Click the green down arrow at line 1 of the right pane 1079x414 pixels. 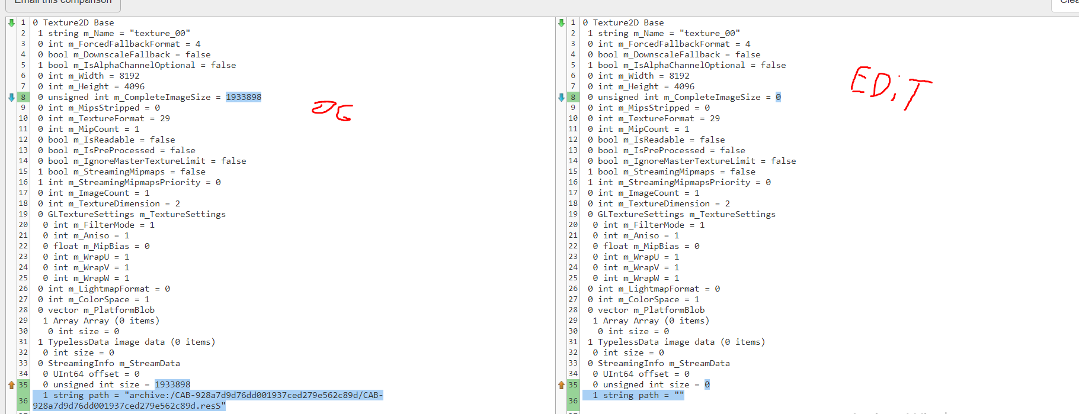point(561,23)
